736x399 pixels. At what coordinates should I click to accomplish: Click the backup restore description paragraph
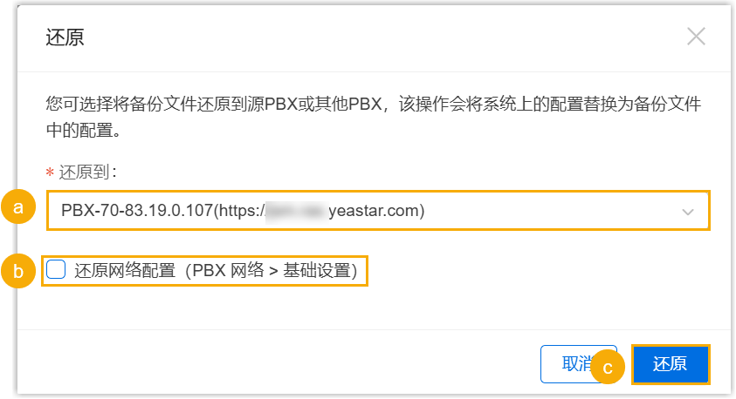click(x=373, y=117)
